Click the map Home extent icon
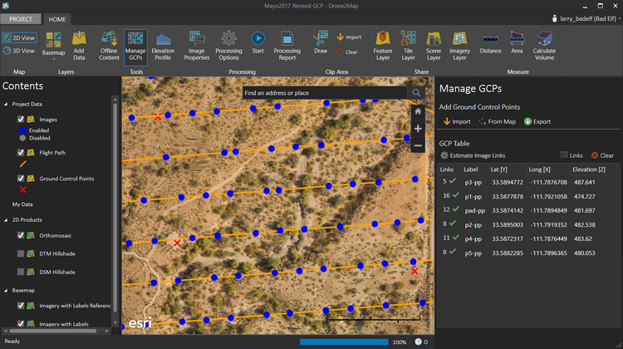 click(x=418, y=111)
